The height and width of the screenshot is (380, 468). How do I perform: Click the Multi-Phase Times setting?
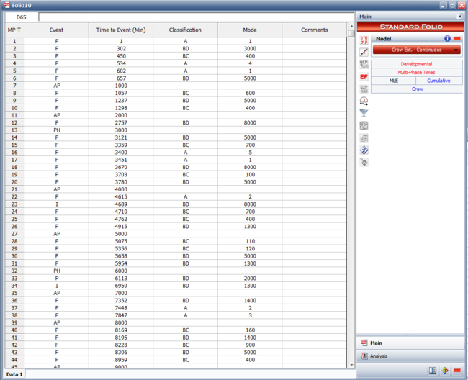pyautogui.click(x=417, y=73)
